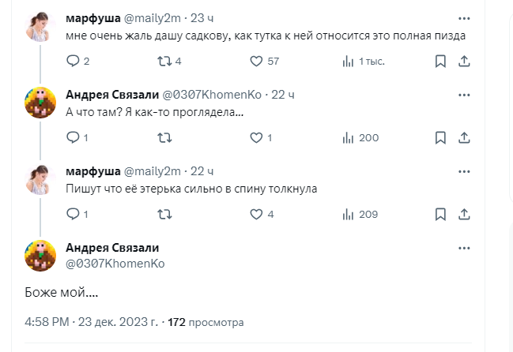Like the tweet with 57 likes
513x352 pixels.
[x=256, y=61]
